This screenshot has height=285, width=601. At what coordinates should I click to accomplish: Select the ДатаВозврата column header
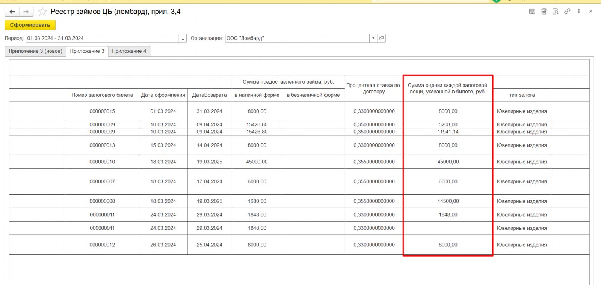click(x=210, y=95)
